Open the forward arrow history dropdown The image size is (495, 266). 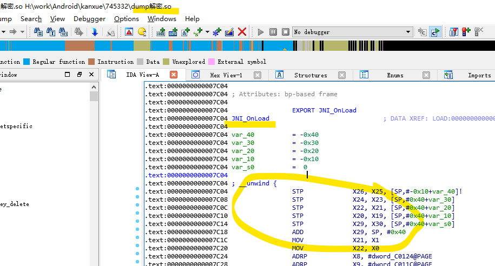click(x=22, y=32)
